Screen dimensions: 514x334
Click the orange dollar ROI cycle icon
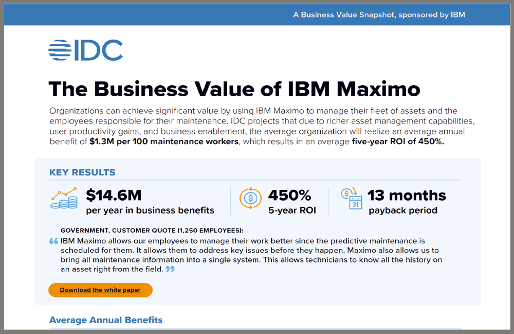point(250,198)
